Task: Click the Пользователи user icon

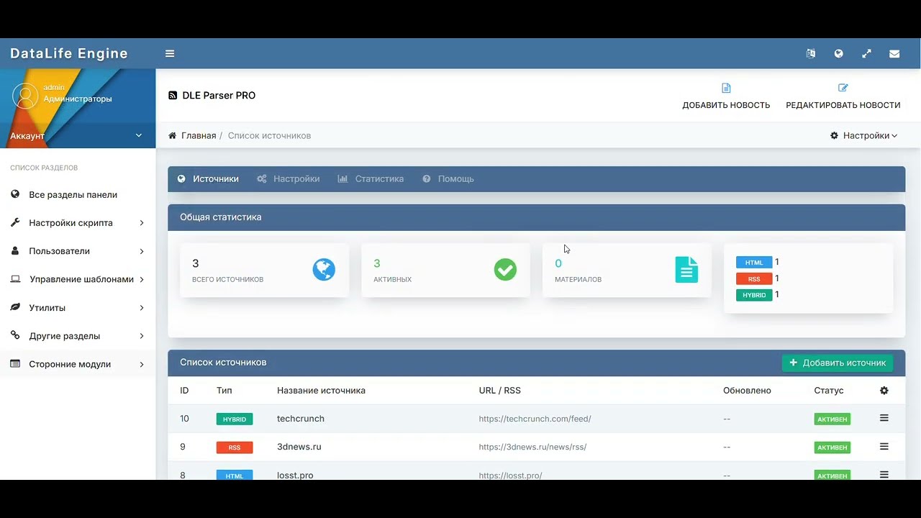Action: coord(15,251)
